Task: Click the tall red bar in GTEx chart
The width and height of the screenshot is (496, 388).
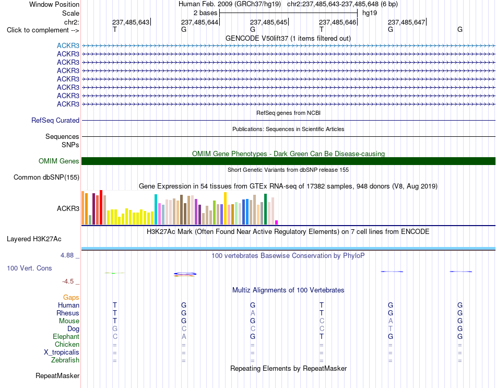Action: point(101,207)
